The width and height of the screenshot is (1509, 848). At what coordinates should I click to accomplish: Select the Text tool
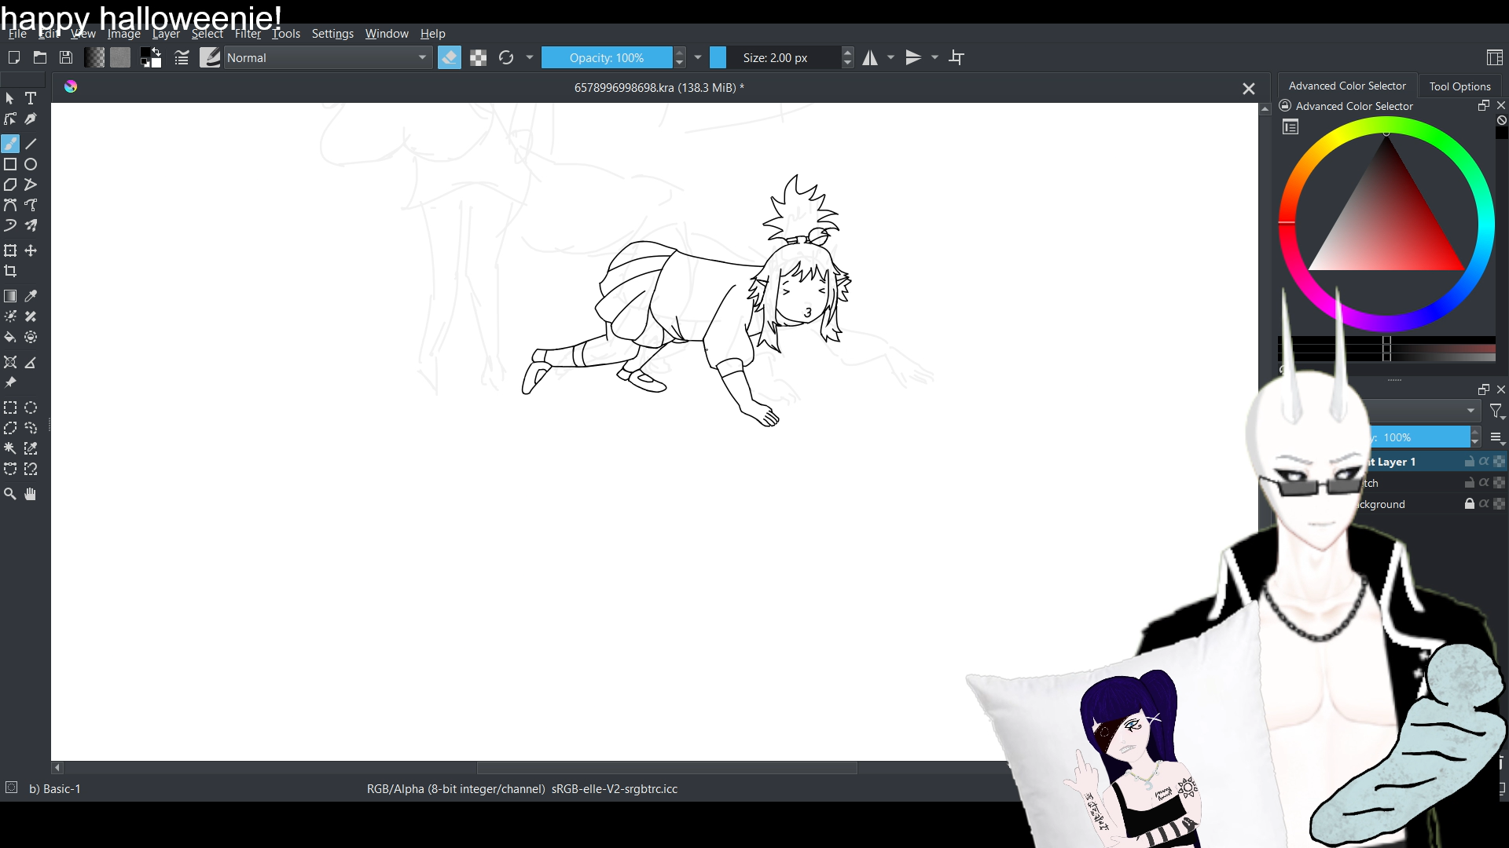click(31, 98)
